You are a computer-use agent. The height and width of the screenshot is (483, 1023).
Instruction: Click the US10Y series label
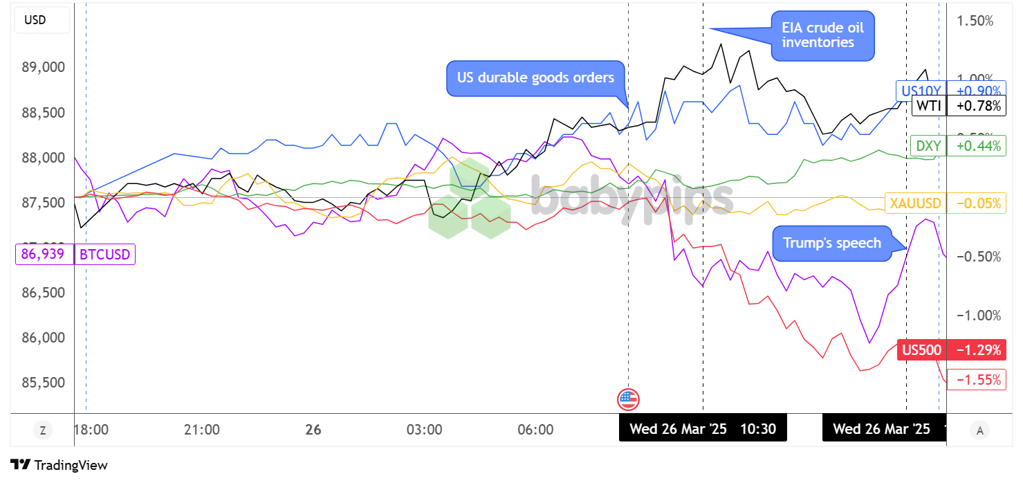pos(919,91)
